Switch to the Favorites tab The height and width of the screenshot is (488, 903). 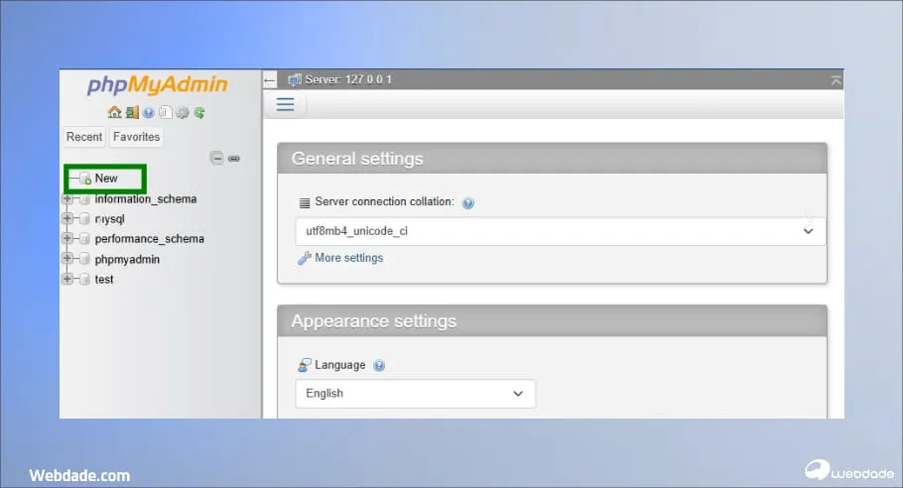tap(136, 137)
